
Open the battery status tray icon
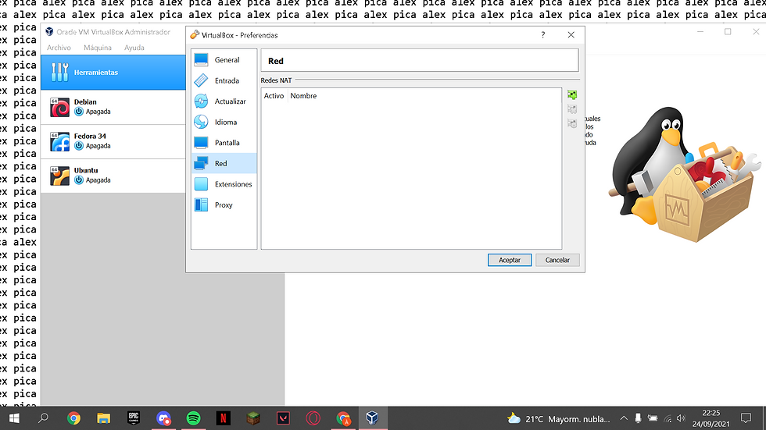click(x=653, y=418)
